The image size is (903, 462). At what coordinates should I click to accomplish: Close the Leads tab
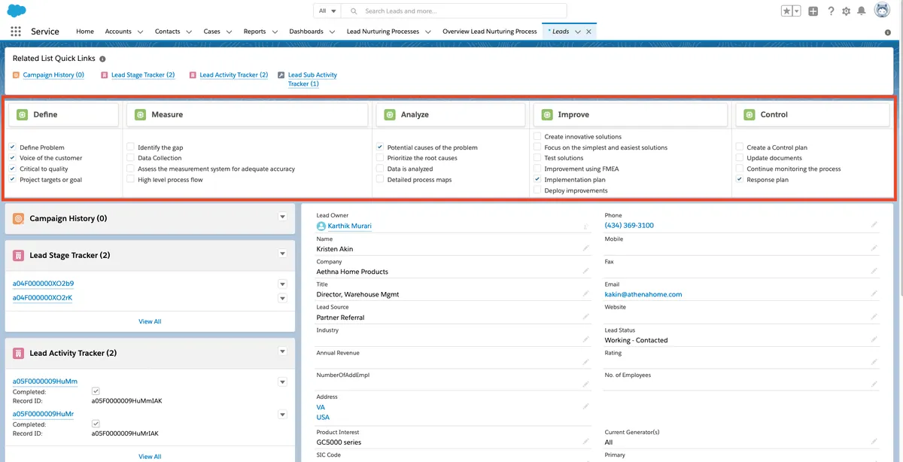[x=589, y=32]
